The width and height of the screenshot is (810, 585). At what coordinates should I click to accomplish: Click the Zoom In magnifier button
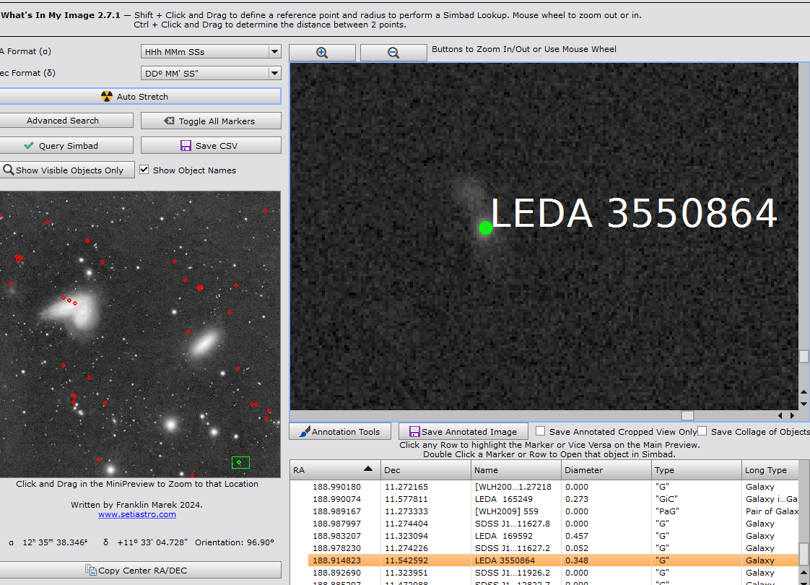tap(323, 53)
